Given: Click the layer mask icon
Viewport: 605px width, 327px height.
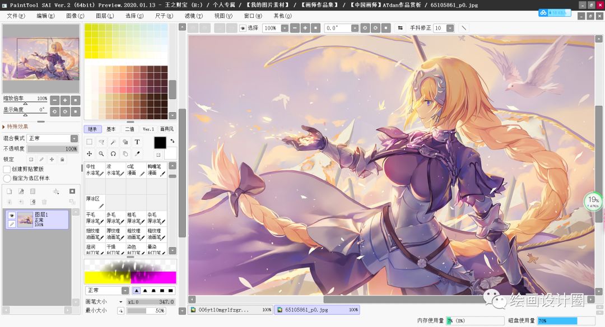Looking at the screenshot, I should [72, 191].
